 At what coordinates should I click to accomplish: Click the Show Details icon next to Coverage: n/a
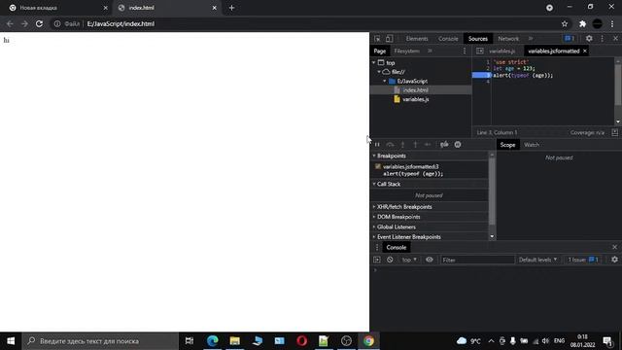[x=615, y=132]
